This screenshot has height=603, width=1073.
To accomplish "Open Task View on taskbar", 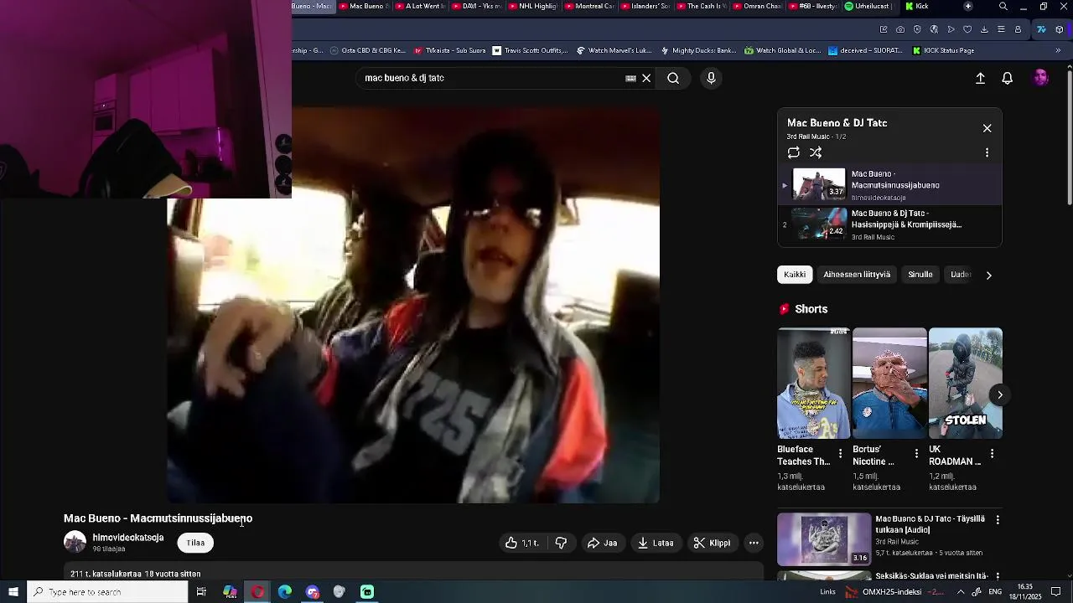I will point(201,592).
